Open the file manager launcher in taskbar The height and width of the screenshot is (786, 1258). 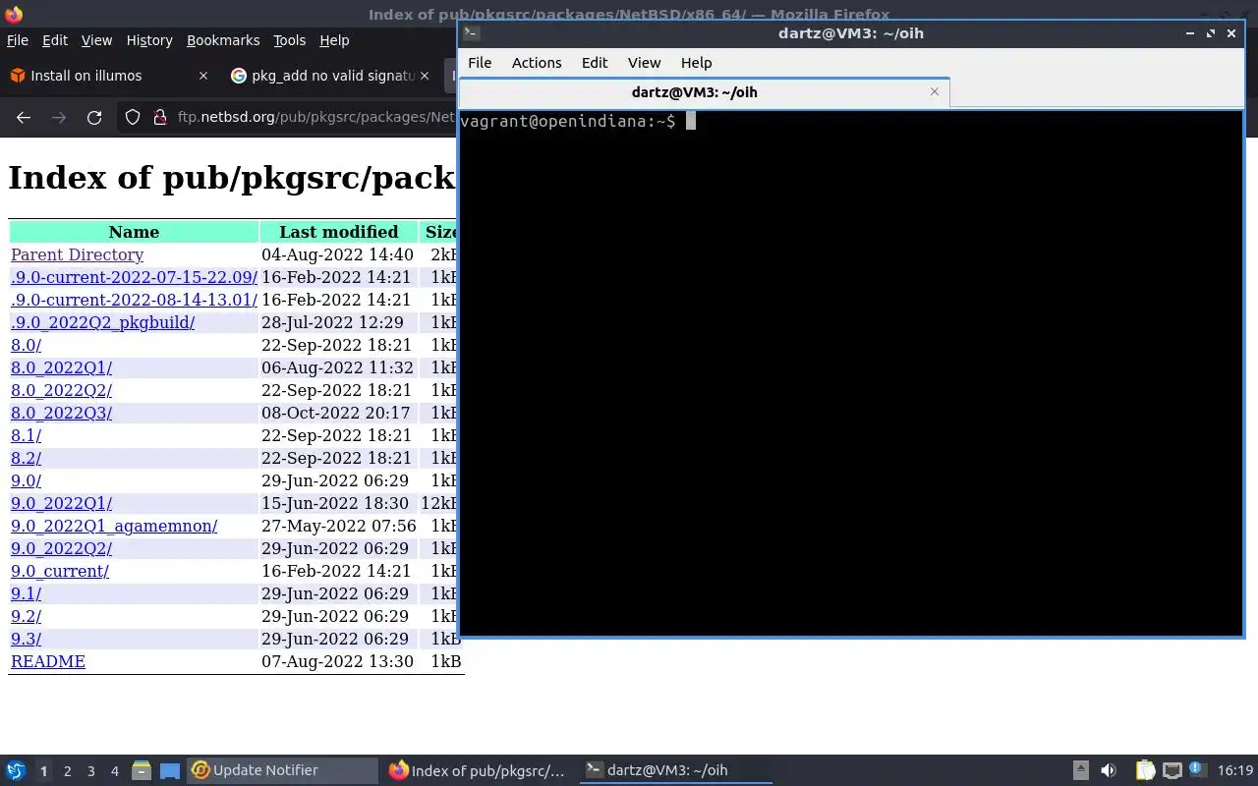click(x=141, y=770)
